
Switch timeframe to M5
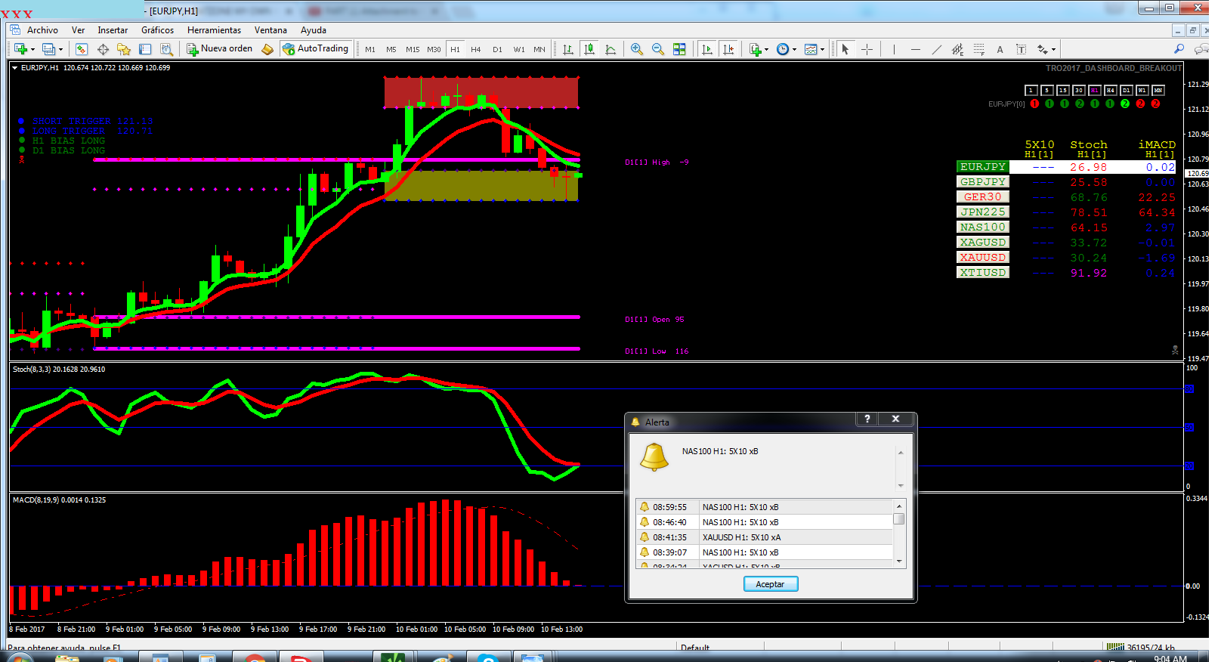click(x=391, y=49)
